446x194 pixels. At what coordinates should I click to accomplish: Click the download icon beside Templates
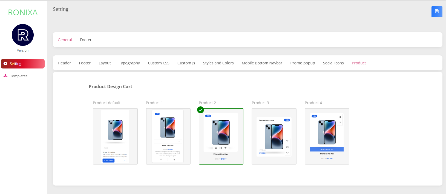click(5, 76)
